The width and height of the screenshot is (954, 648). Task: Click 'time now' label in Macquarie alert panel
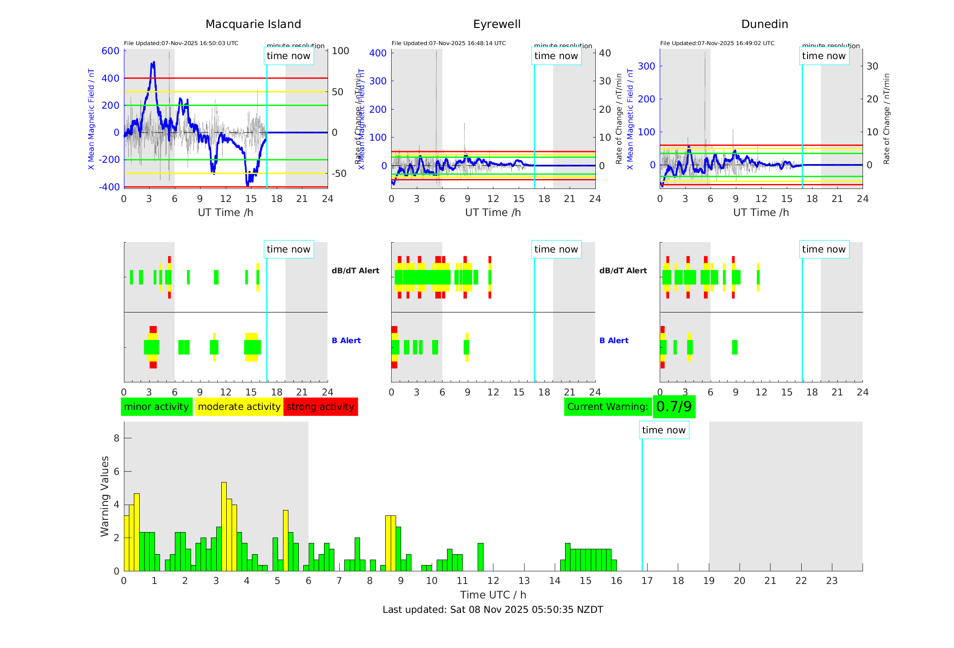(x=288, y=249)
